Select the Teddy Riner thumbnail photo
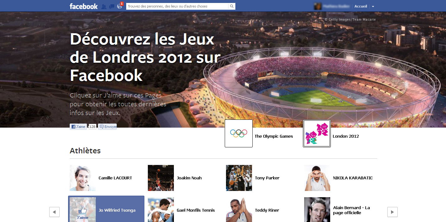The width and height of the screenshot is (446, 222). click(239, 209)
